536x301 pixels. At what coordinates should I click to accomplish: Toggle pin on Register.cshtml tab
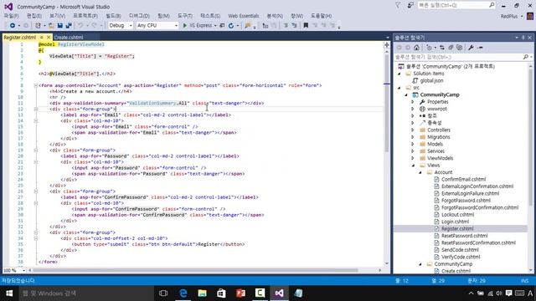tap(42, 37)
